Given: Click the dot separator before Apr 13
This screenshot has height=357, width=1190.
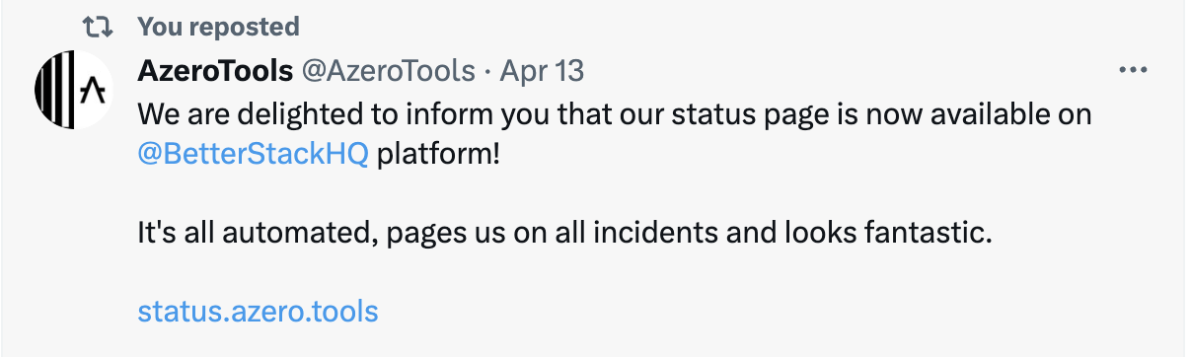Looking at the screenshot, I should point(488,71).
